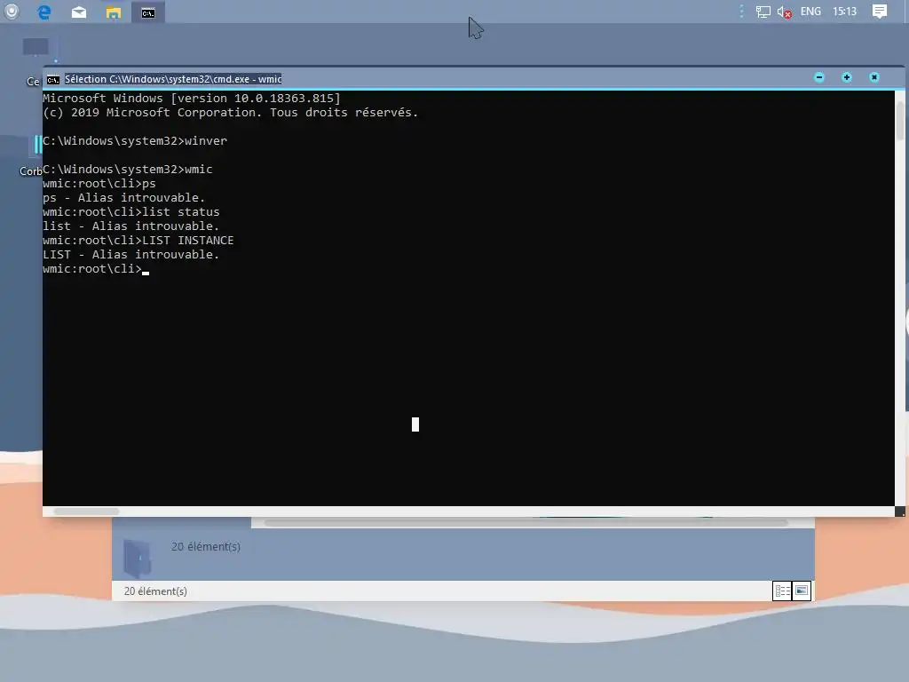Switch the ENG input language indicator
Viewport: 909px width, 682px height.
[810, 12]
